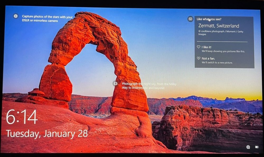Click 'We'll switch to a new picture.' text
The width and height of the screenshot is (264, 157).
click(217, 63)
